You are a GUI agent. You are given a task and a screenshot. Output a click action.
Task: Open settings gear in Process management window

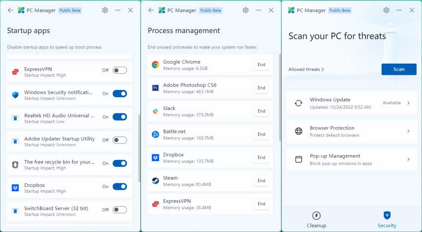[x=245, y=10]
